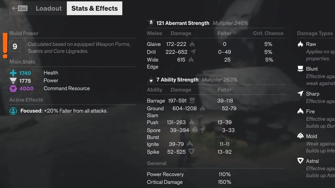The height and width of the screenshot is (188, 335).
Task: Click the Ability Strength arrow icon
Action: 151,80
